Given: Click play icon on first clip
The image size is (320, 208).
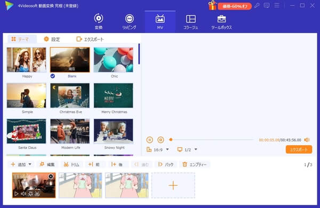Looking at the screenshot, I should tap(17, 194).
